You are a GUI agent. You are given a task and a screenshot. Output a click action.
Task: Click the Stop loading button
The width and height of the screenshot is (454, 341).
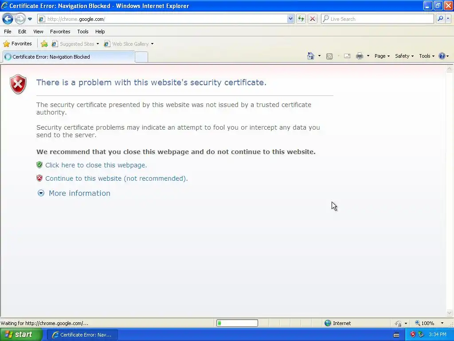click(313, 19)
